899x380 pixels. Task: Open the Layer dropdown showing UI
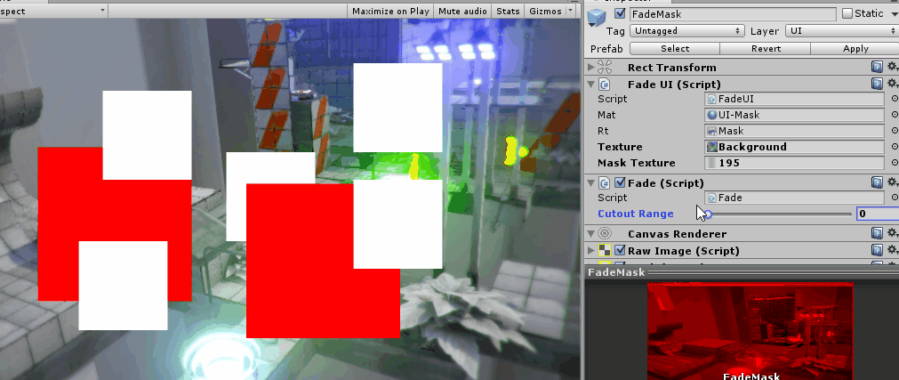click(842, 31)
